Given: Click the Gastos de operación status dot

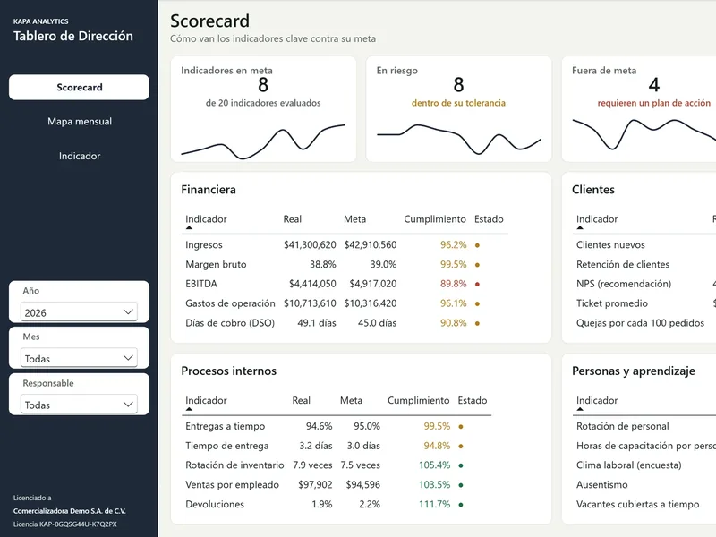Looking at the screenshot, I should (477, 303).
